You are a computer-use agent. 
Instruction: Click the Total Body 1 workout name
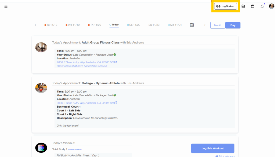pos(60,149)
